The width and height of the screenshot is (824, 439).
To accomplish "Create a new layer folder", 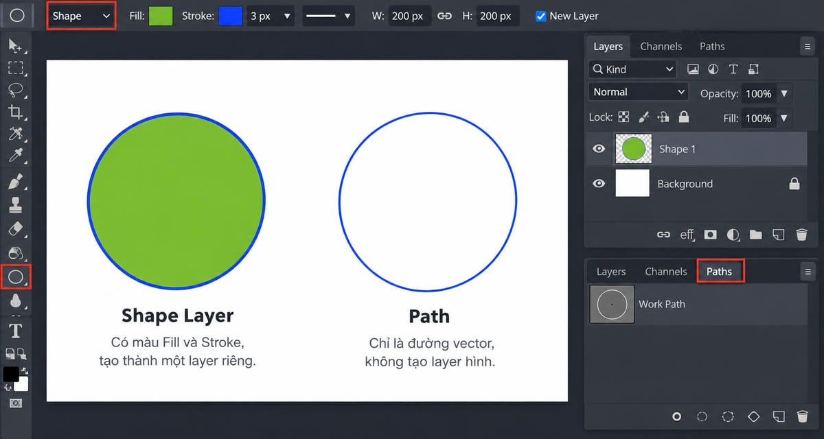I will point(756,235).
